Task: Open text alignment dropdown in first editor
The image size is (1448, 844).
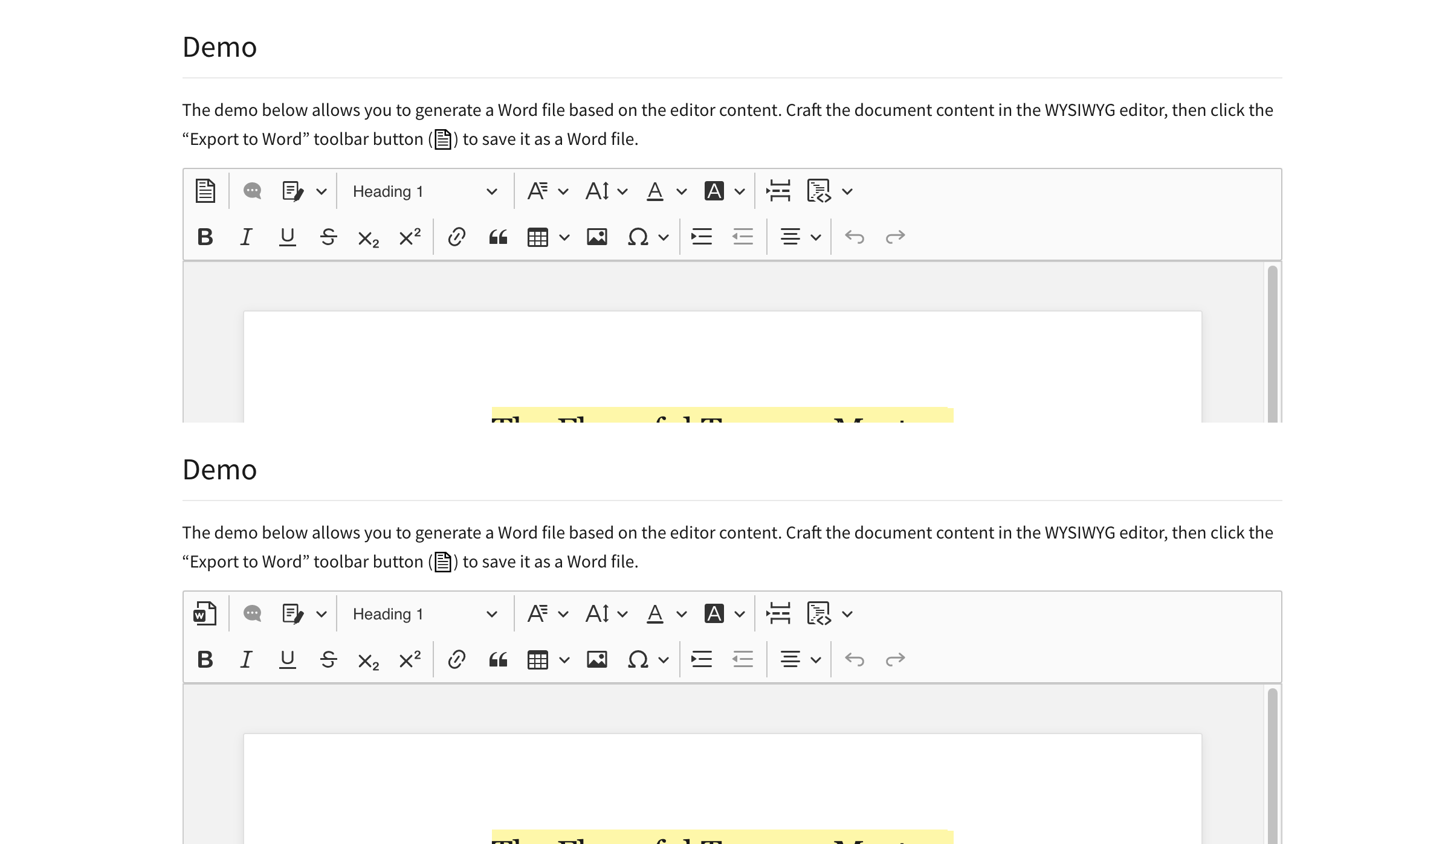Action: click(x=800, y=237)
